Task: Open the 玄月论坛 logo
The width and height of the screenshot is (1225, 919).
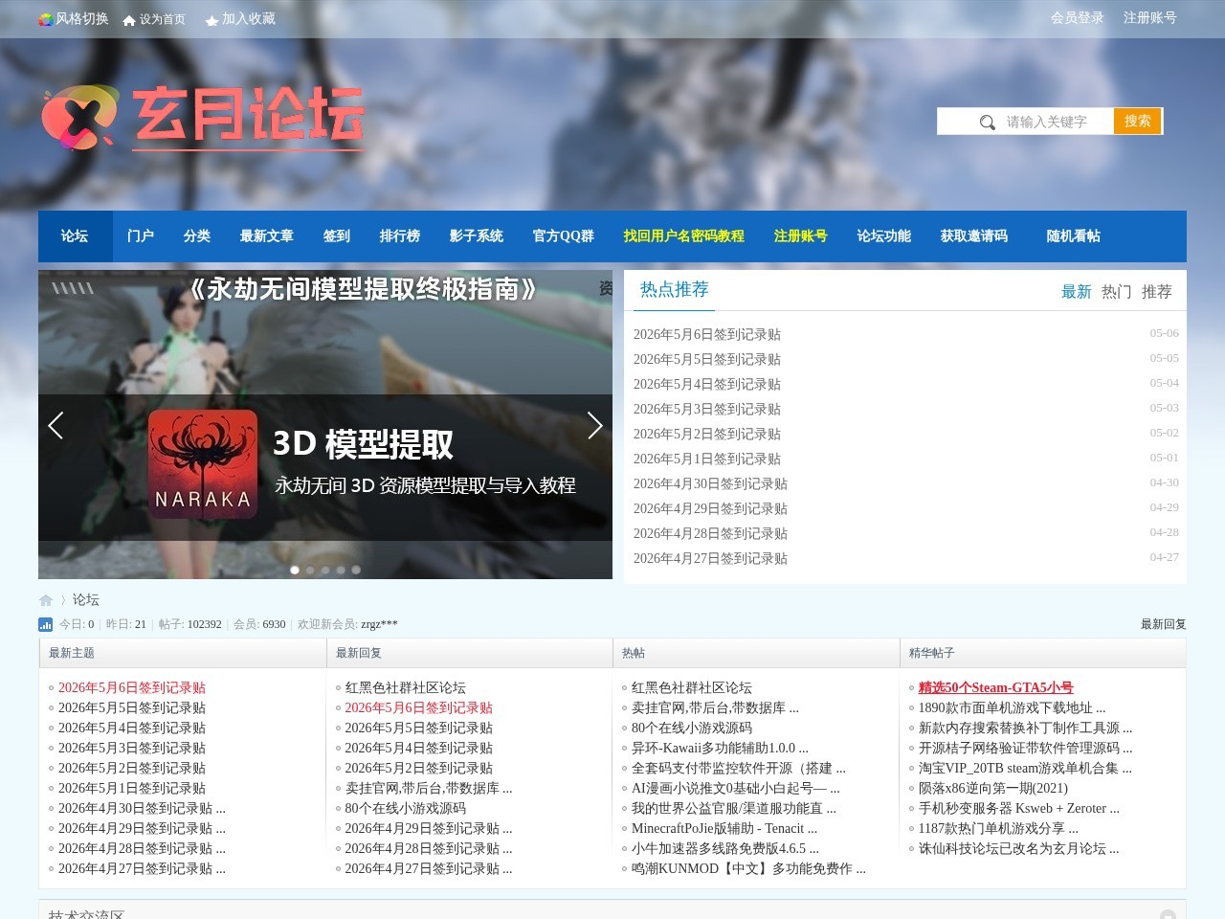Action: [203, 117]
